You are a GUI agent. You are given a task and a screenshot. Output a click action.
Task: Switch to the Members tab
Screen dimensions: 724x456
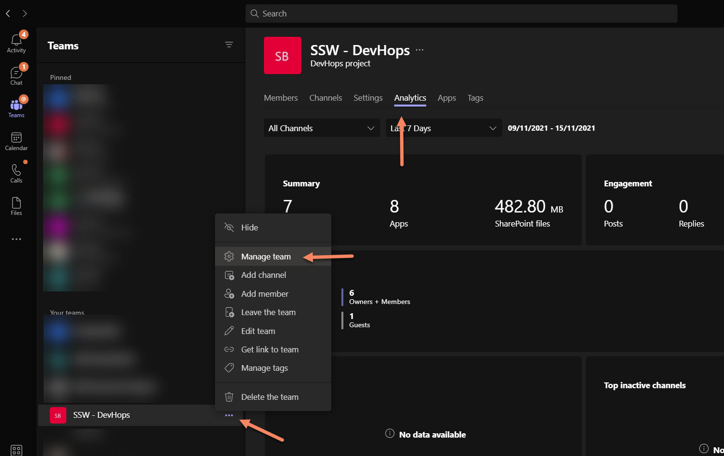tap(281, 98)
